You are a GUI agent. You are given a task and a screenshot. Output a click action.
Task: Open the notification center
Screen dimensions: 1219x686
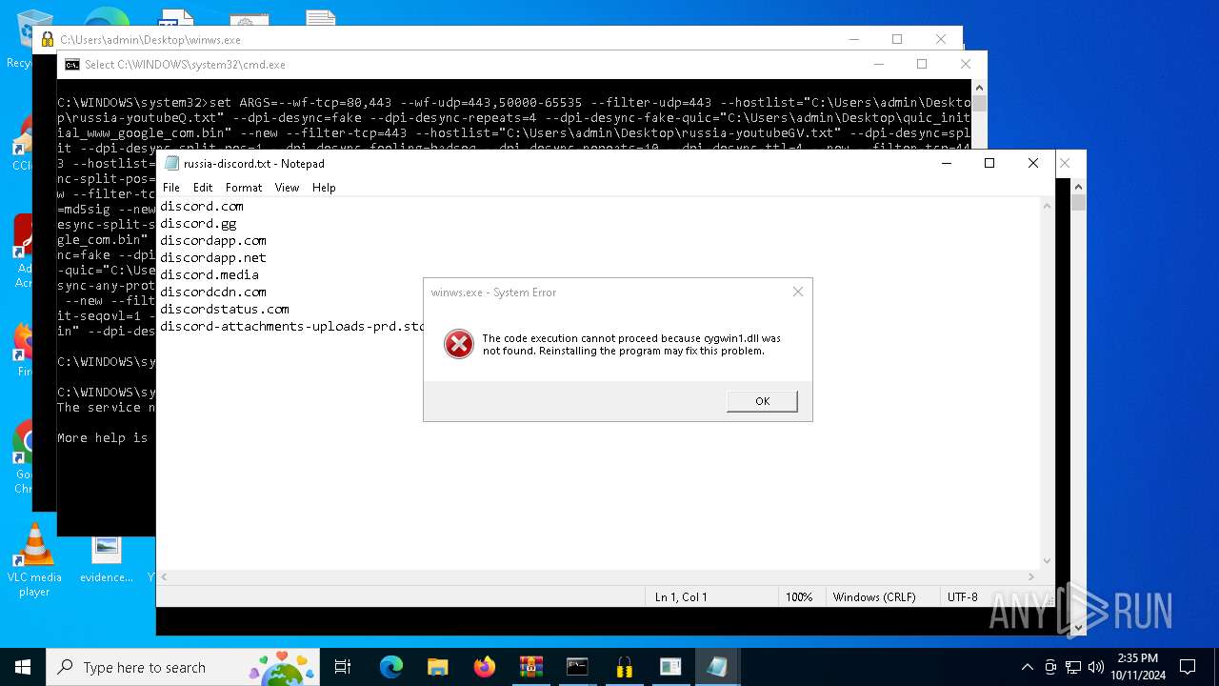click(x=1188, y=667)
